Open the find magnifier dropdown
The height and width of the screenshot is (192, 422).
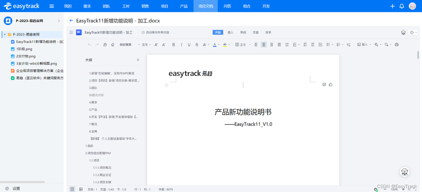coord(388,45)
